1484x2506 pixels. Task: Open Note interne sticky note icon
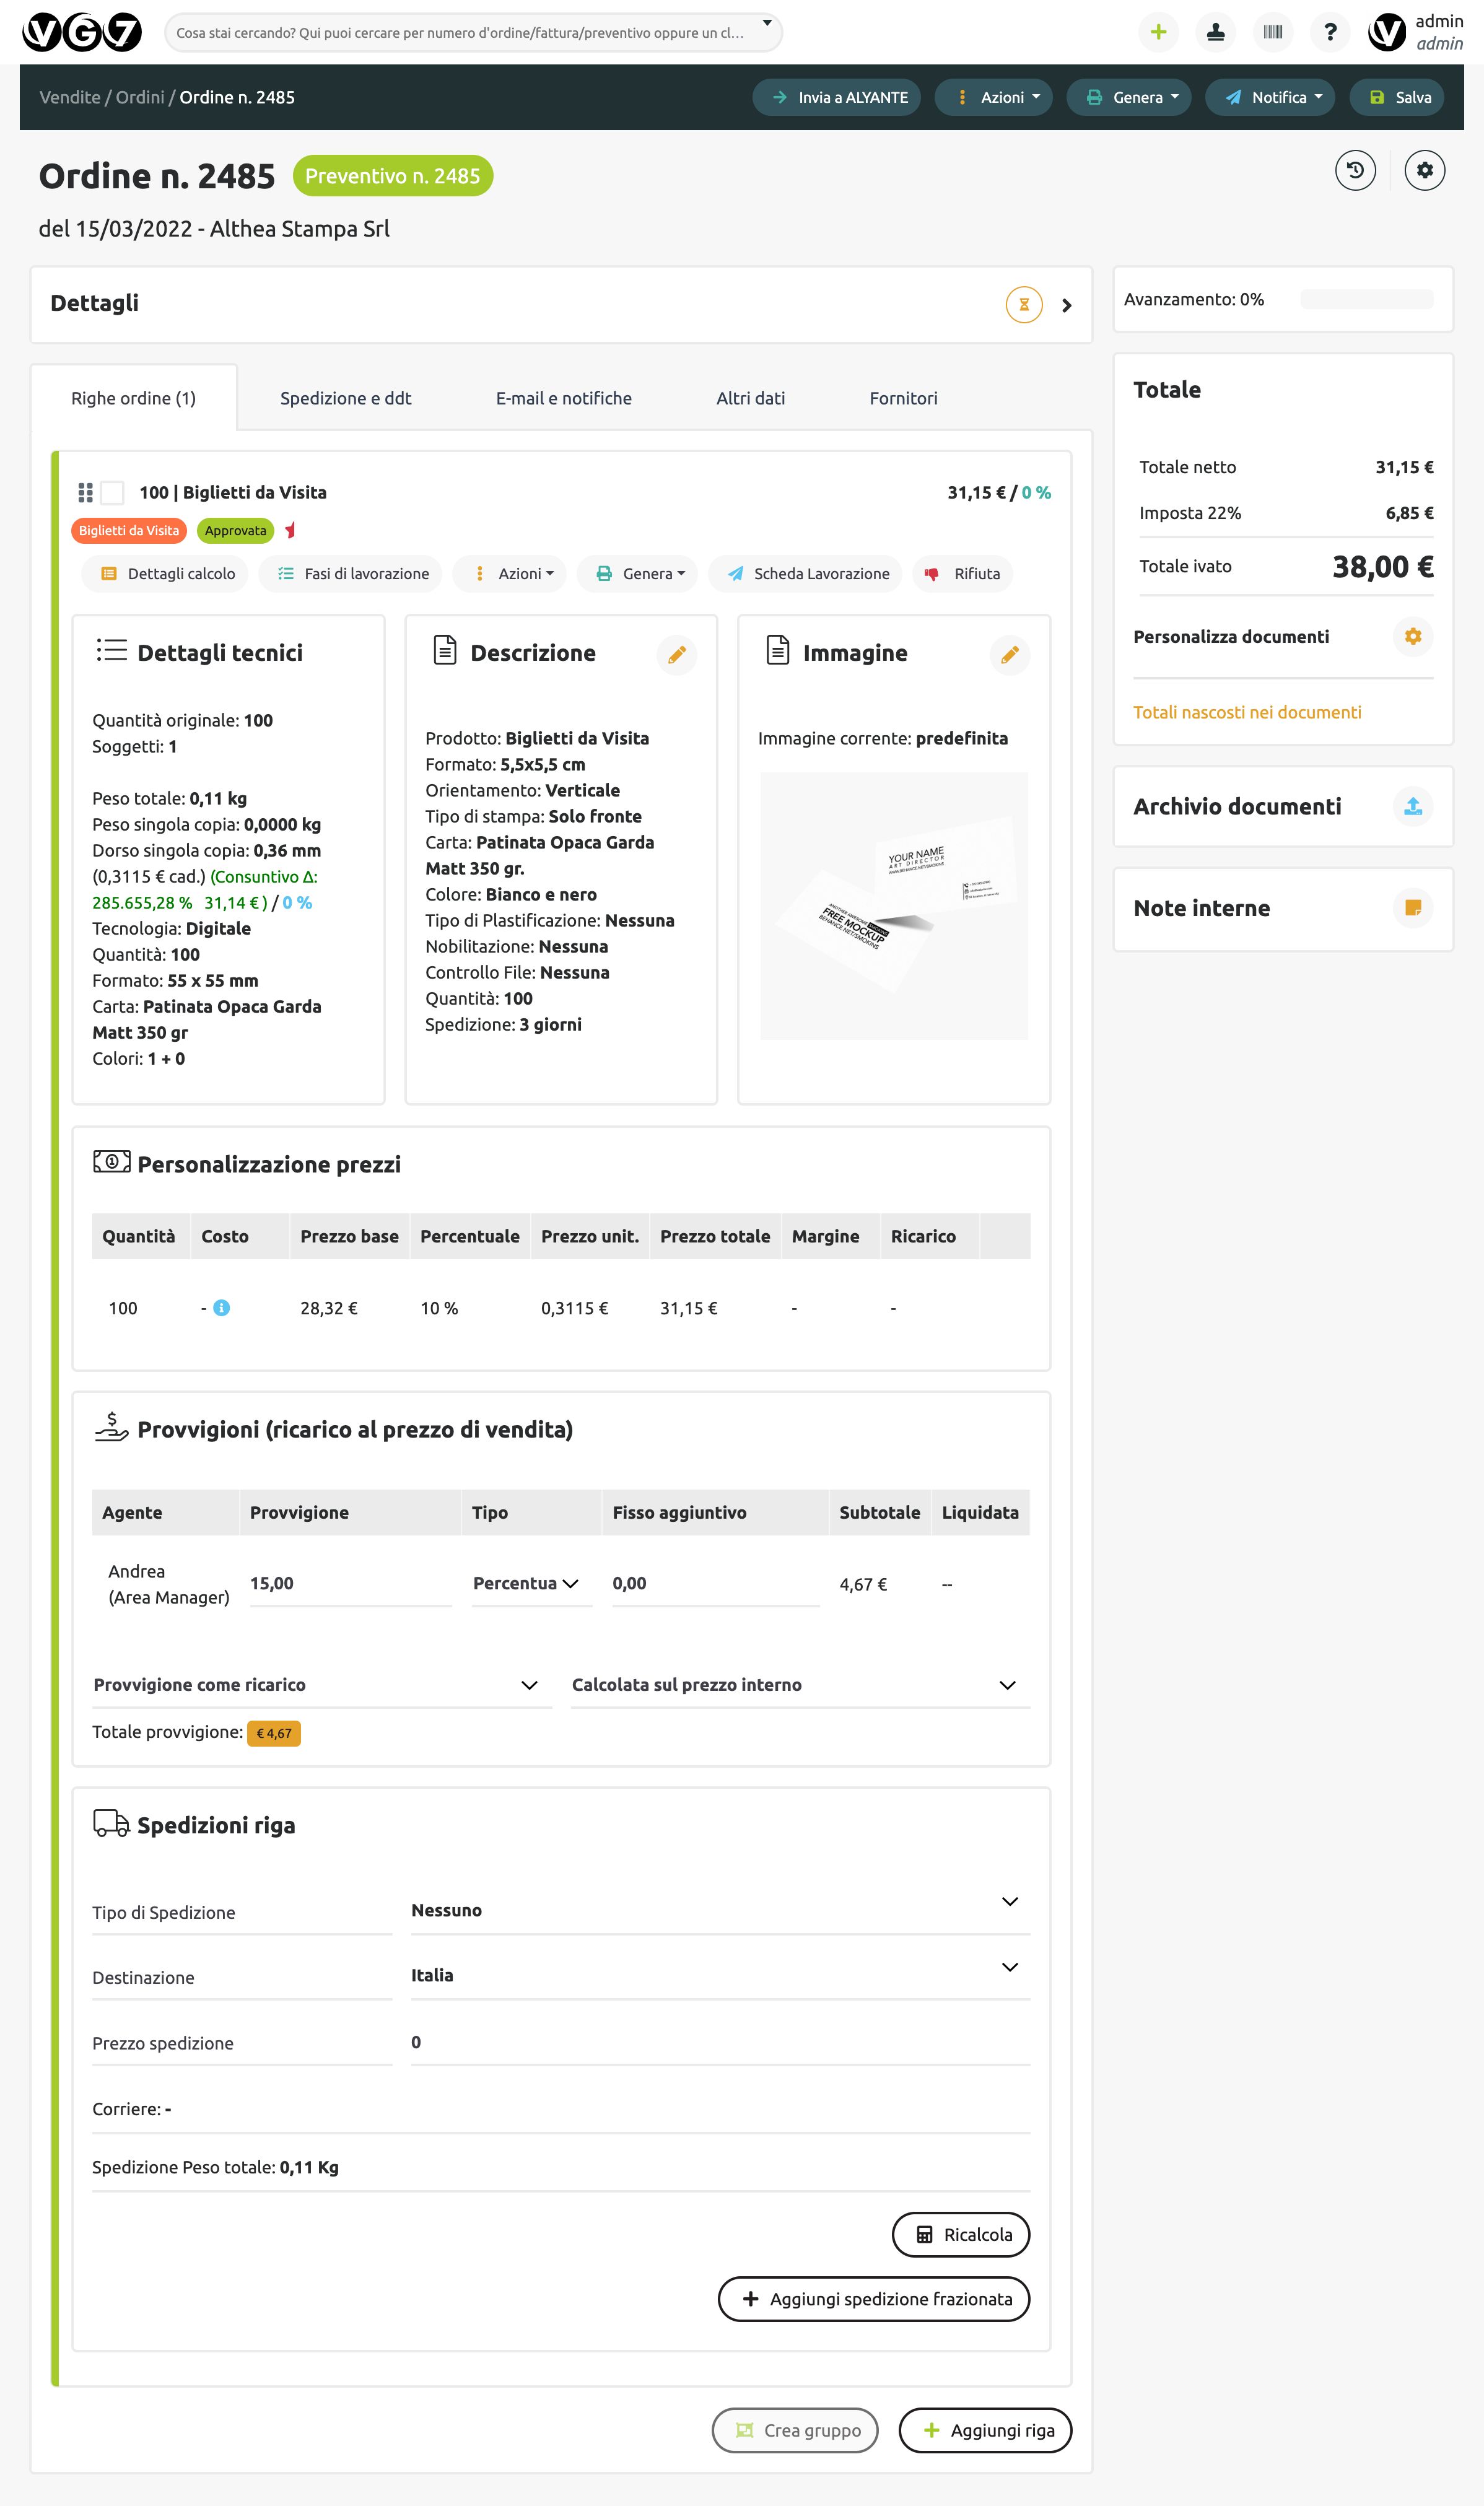pyautogui.click(x=1412, y=908)
